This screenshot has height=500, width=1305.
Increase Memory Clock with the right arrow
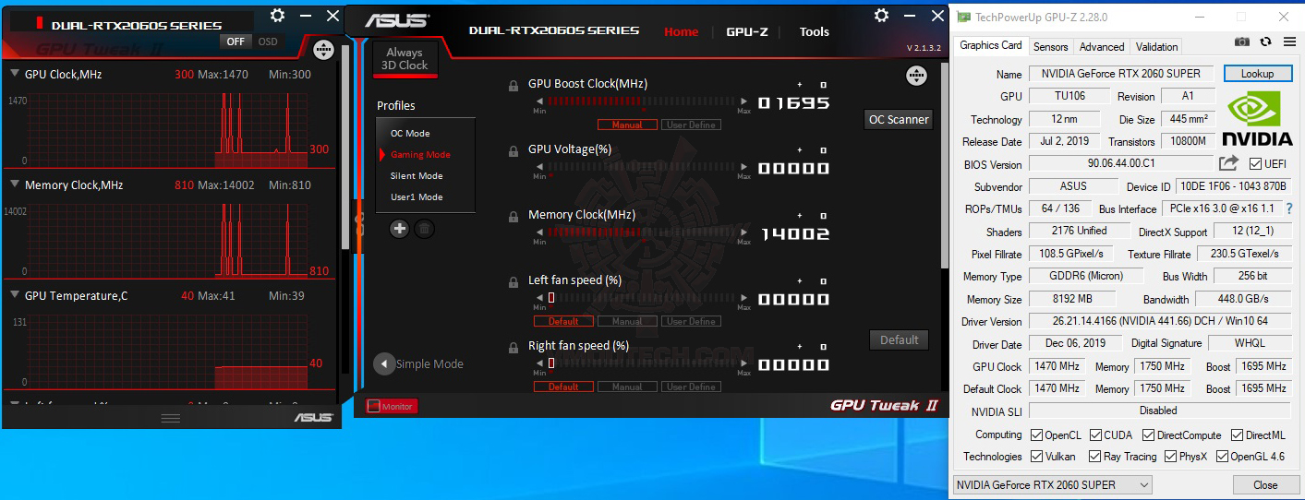[745, 232]
